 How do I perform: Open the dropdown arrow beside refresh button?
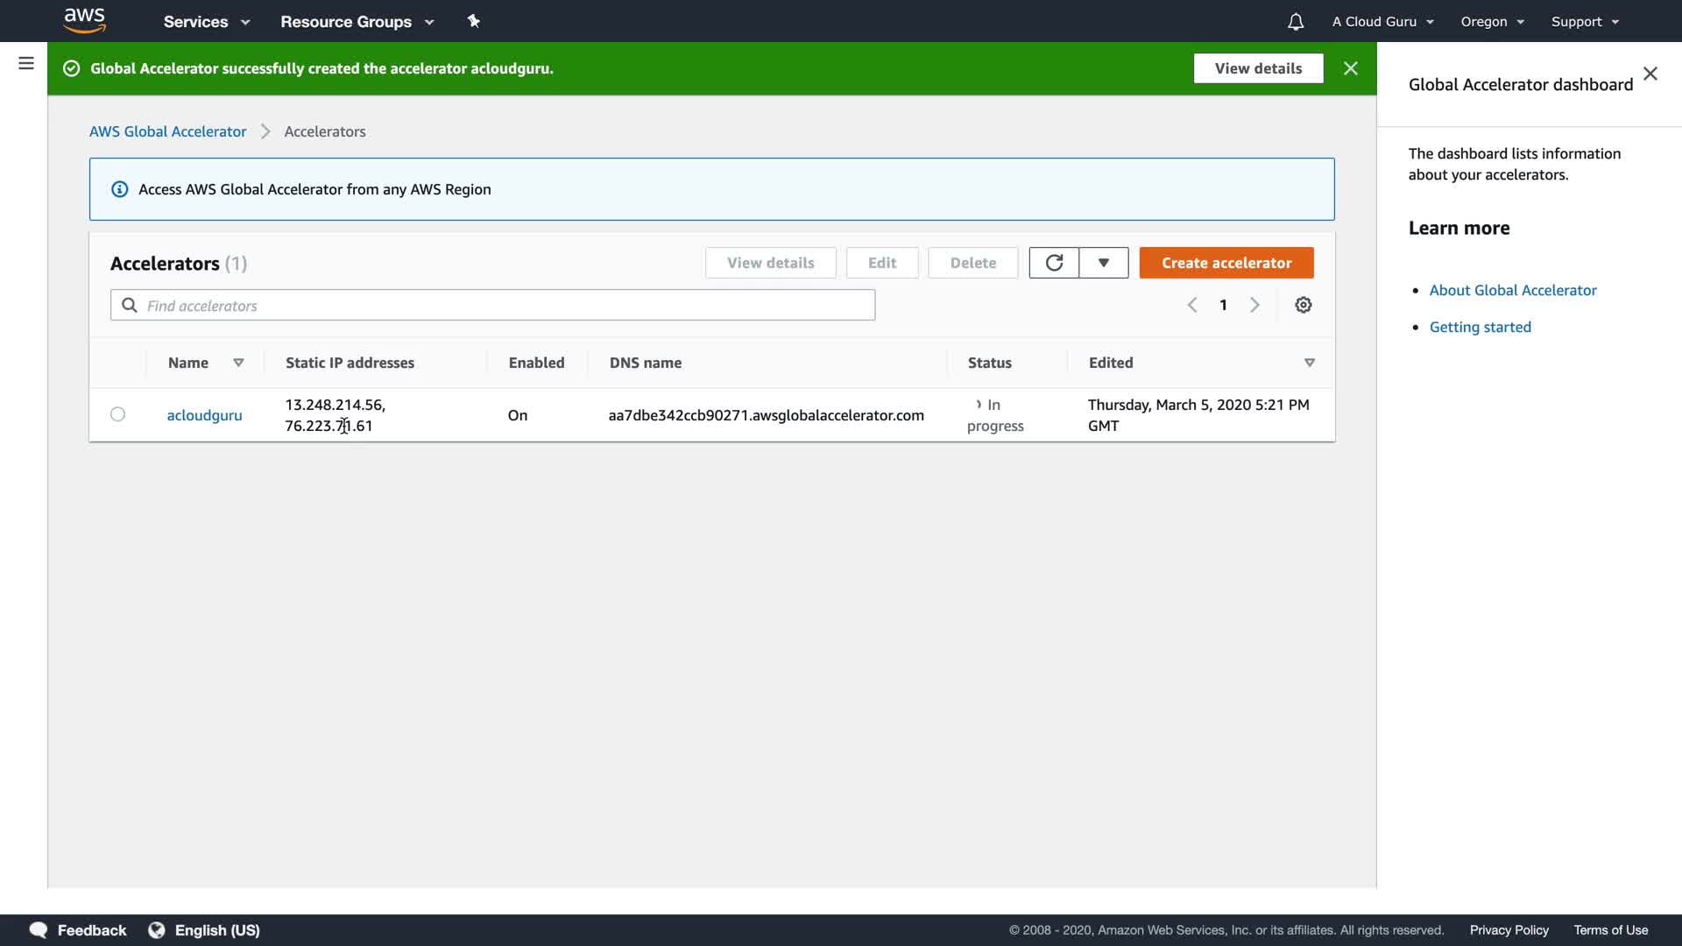coord(1104,263)
